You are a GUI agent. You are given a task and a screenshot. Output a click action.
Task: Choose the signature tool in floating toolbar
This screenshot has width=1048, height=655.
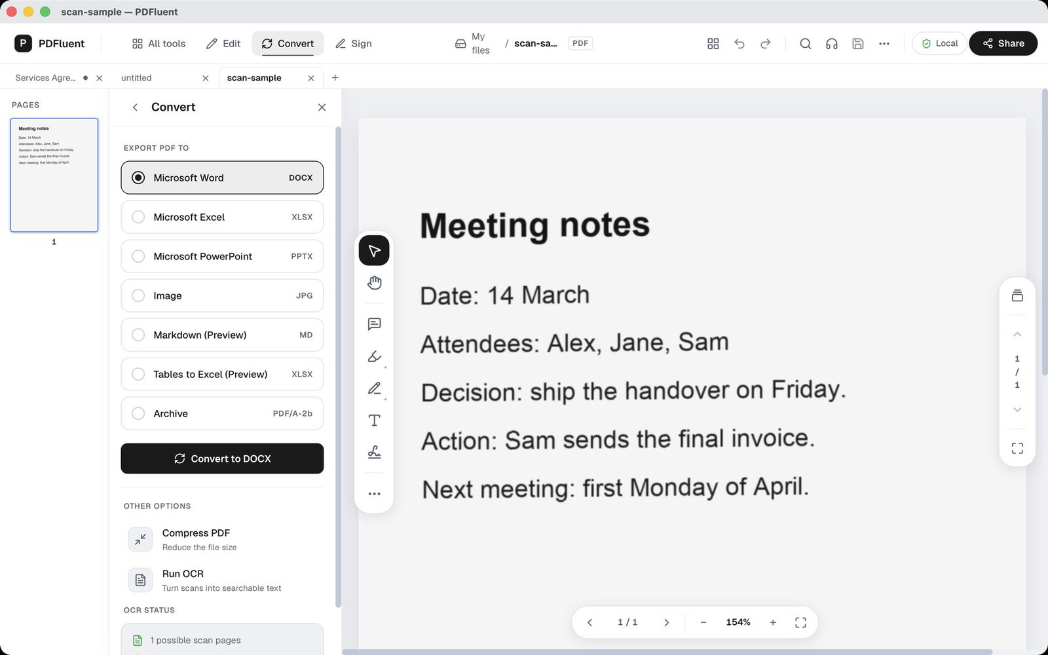coord(374,453)
